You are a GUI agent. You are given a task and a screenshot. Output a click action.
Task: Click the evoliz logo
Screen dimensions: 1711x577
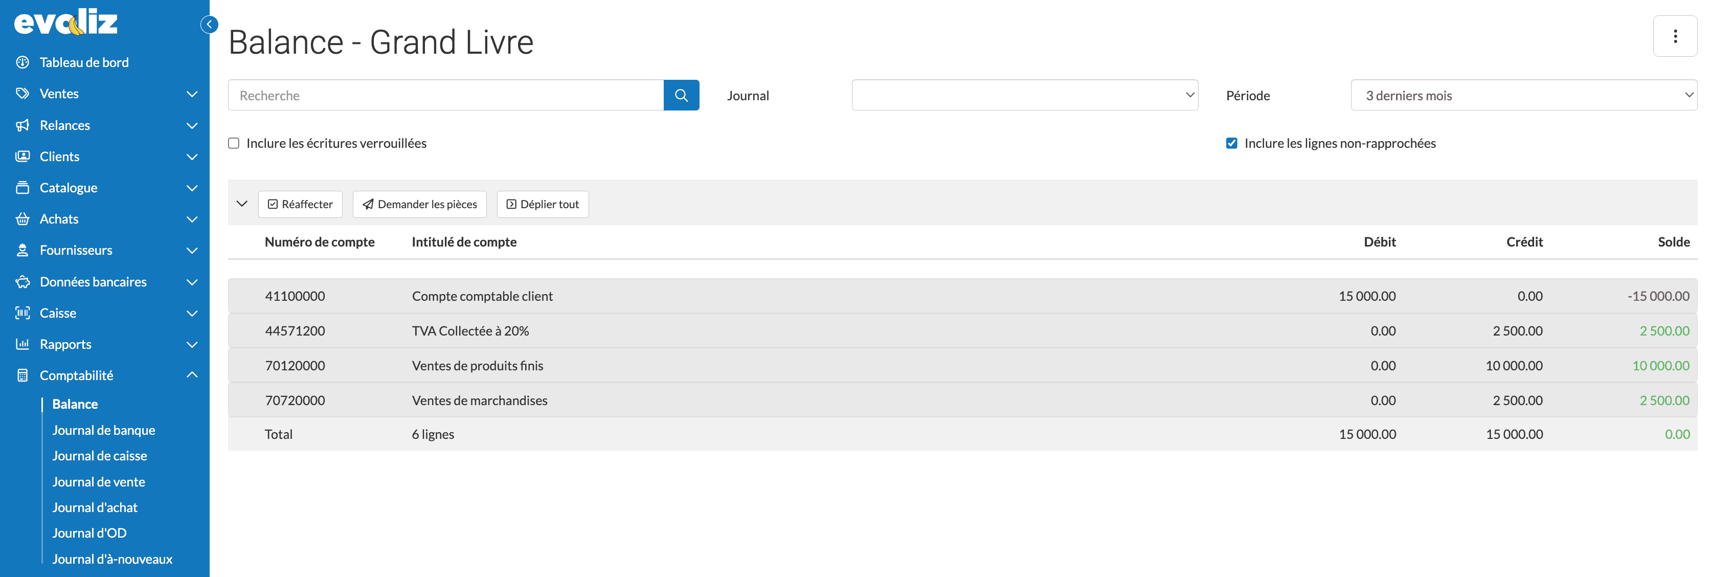tap(66, 23)
